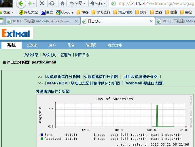Go to the browser home page icon
Screen dimensions: 195x147
point(62,3)
